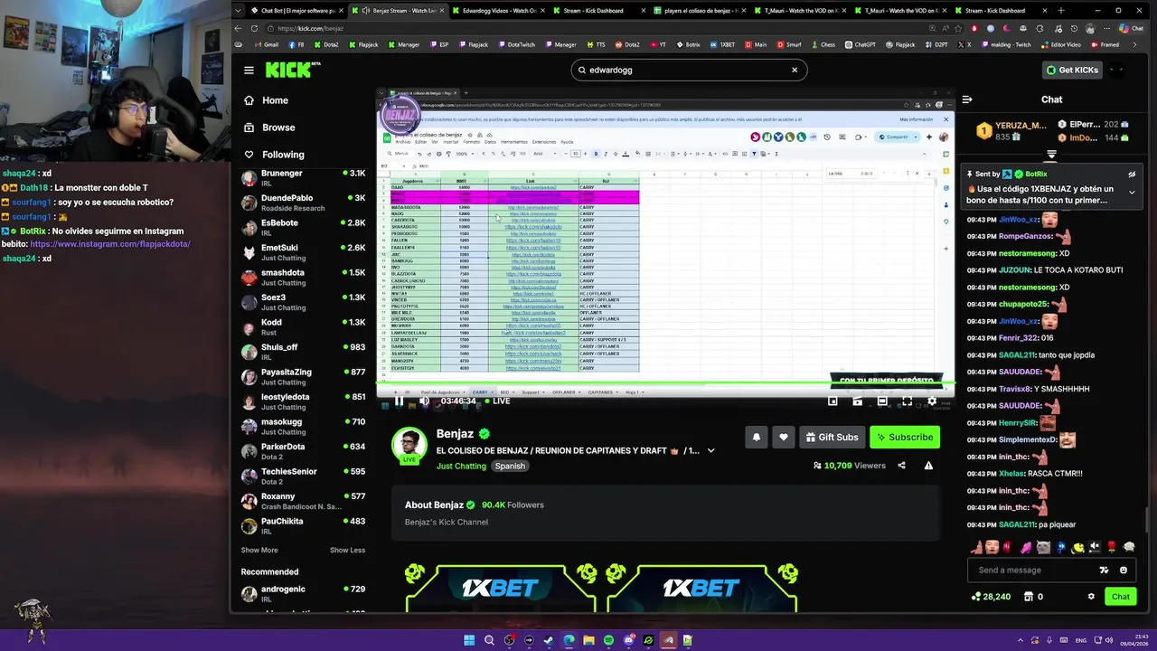The image size is (1157, 651).
Task: Switch to first Stream - Kick Dashboard tab
Action: pos(593,11)
